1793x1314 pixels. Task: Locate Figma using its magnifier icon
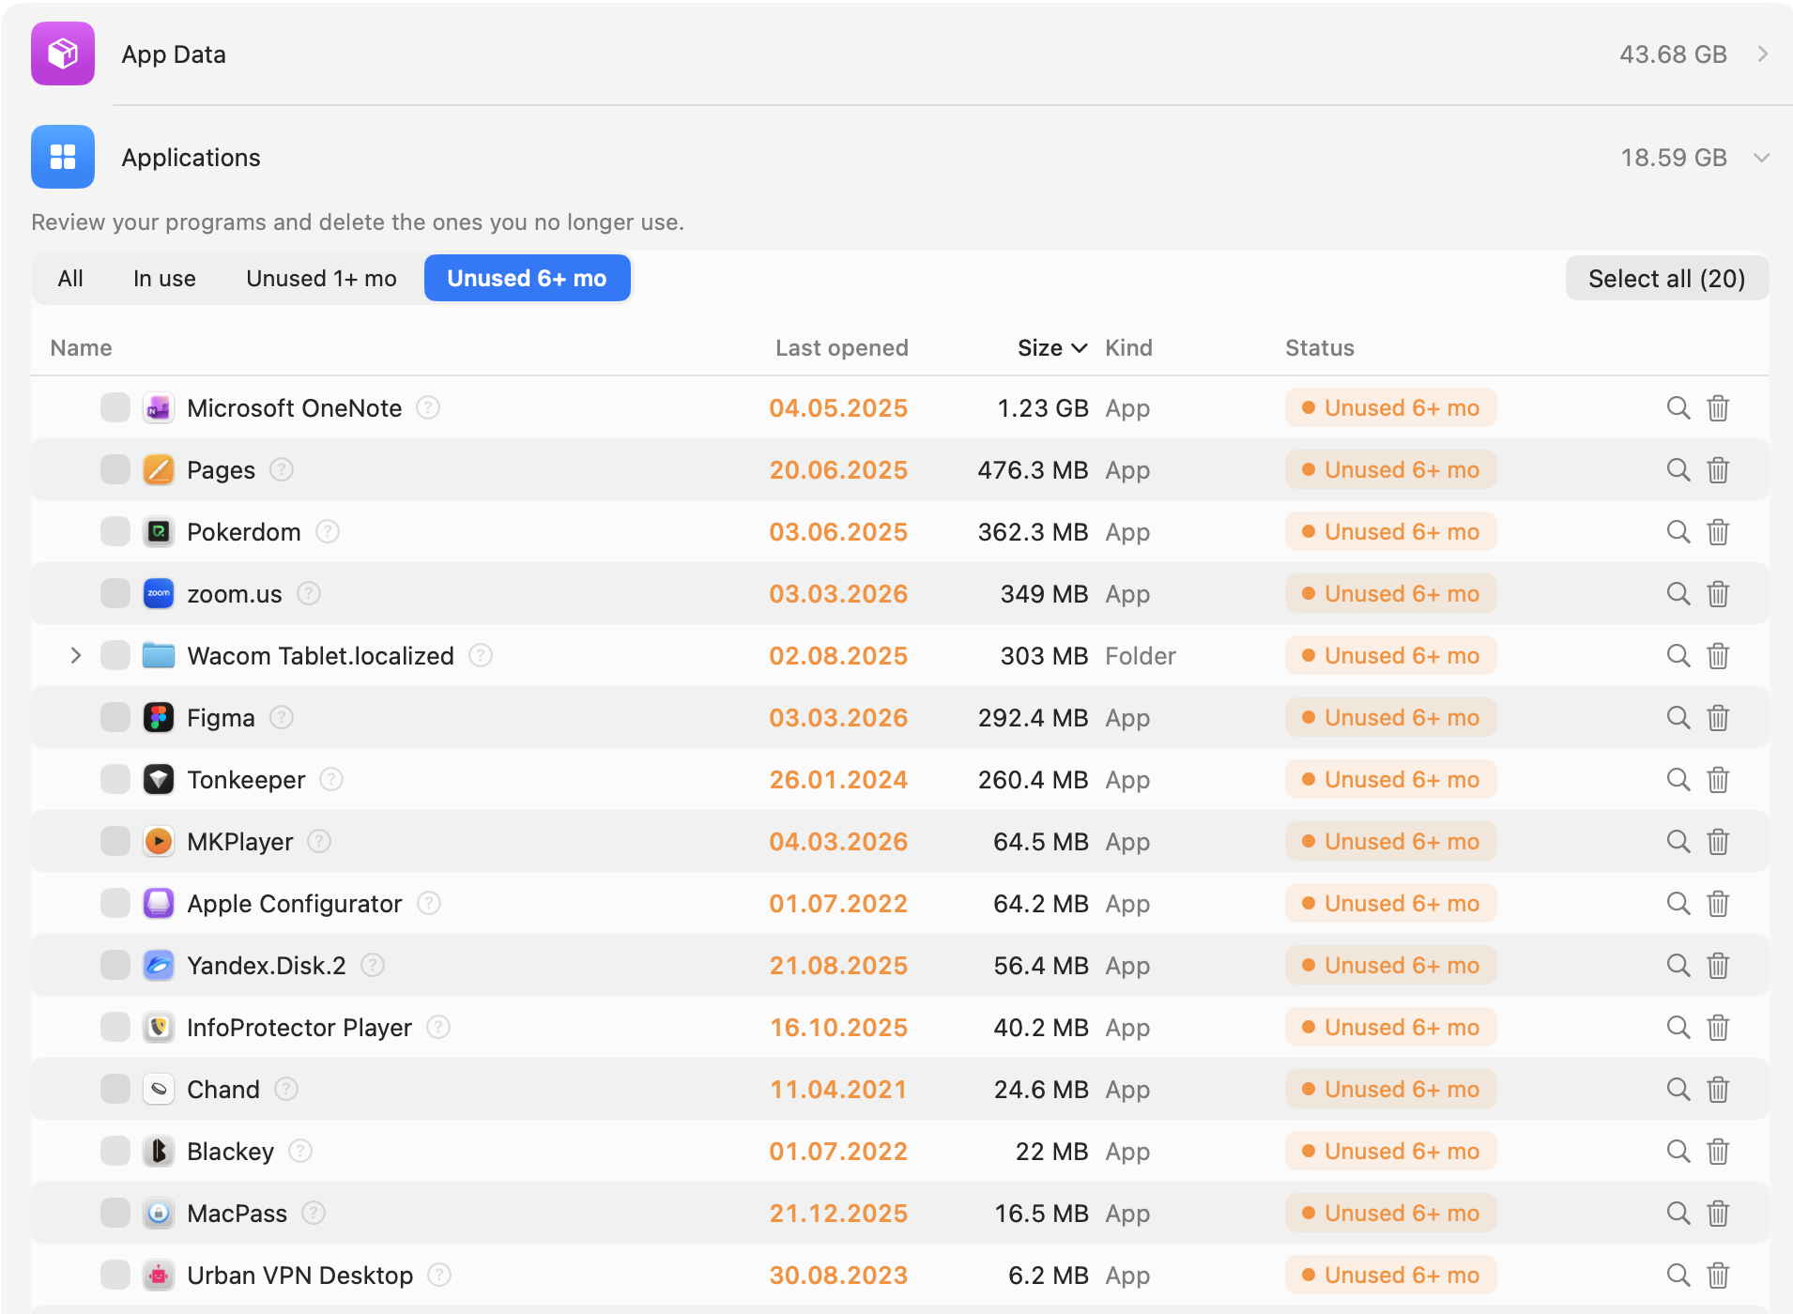click(1678, 718)
